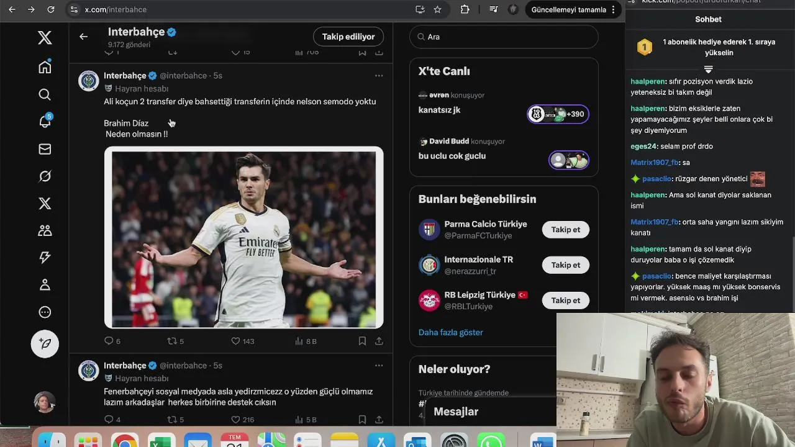Image resolution: width=795 pixels, height=447 pixels.
Task: Like the post with 216 likes
Action: pos(242,420)
